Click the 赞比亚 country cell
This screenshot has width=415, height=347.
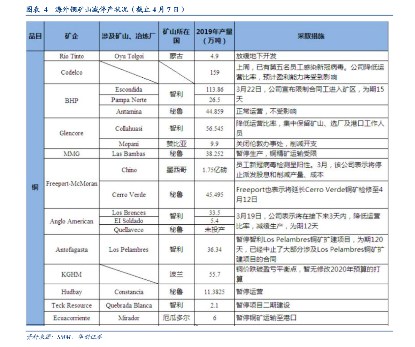[x=177, y=144]
